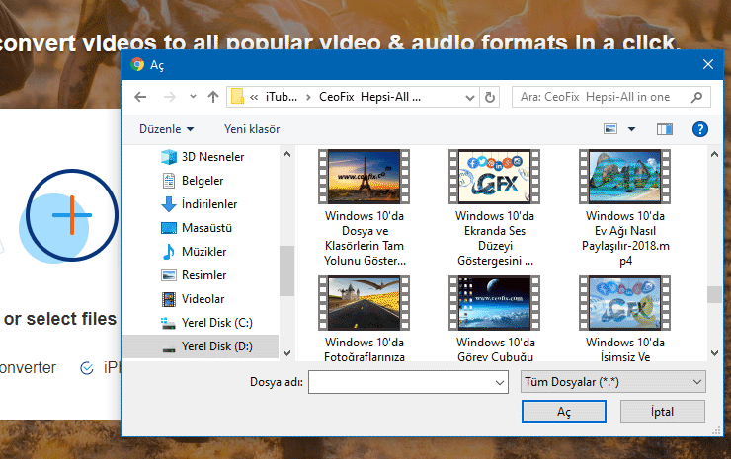Open dialog help with question mark icon
731x459 pixels.
(x=699, y=129)
